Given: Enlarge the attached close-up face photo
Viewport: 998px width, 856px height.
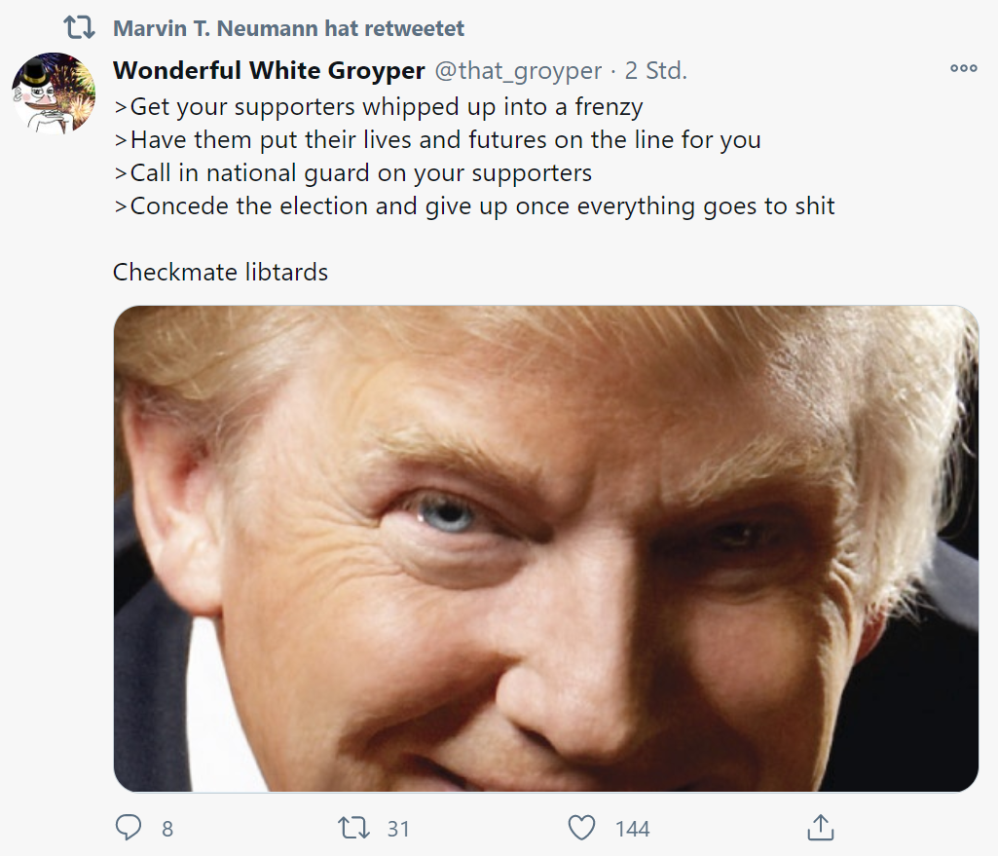Looking at the screenshot, I should tap(546, 548).
